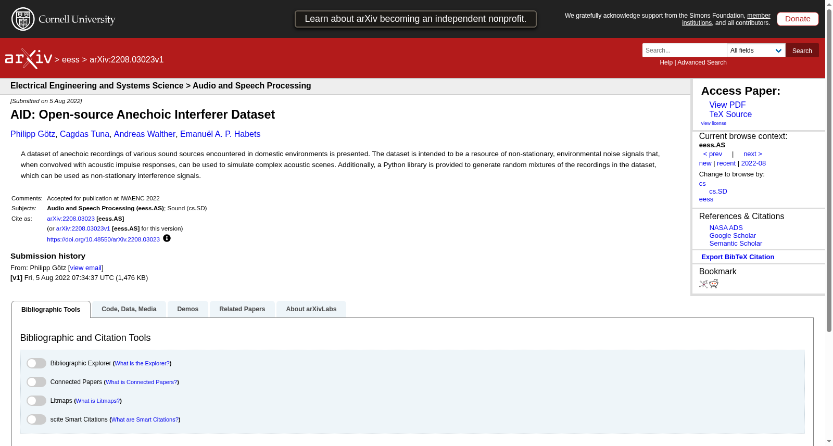Click Export BibTeX Citation

[738, 257]
